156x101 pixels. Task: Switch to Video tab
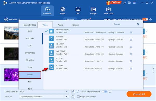[45, 25]
